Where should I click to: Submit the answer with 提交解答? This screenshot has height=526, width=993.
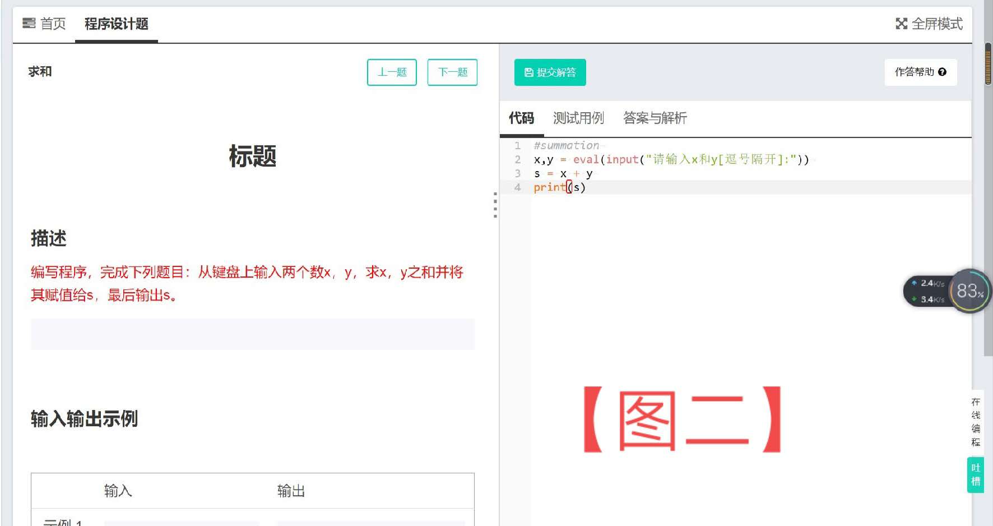tap(550, 72)
